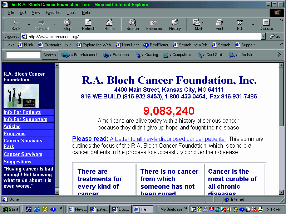Expand the Address bar dropdown list

[263, 37]
